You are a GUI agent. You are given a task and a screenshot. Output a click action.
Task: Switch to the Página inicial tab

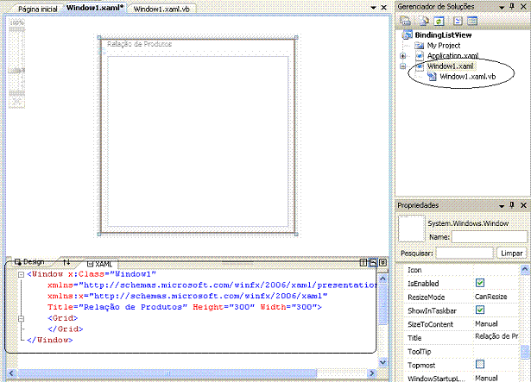38,9
